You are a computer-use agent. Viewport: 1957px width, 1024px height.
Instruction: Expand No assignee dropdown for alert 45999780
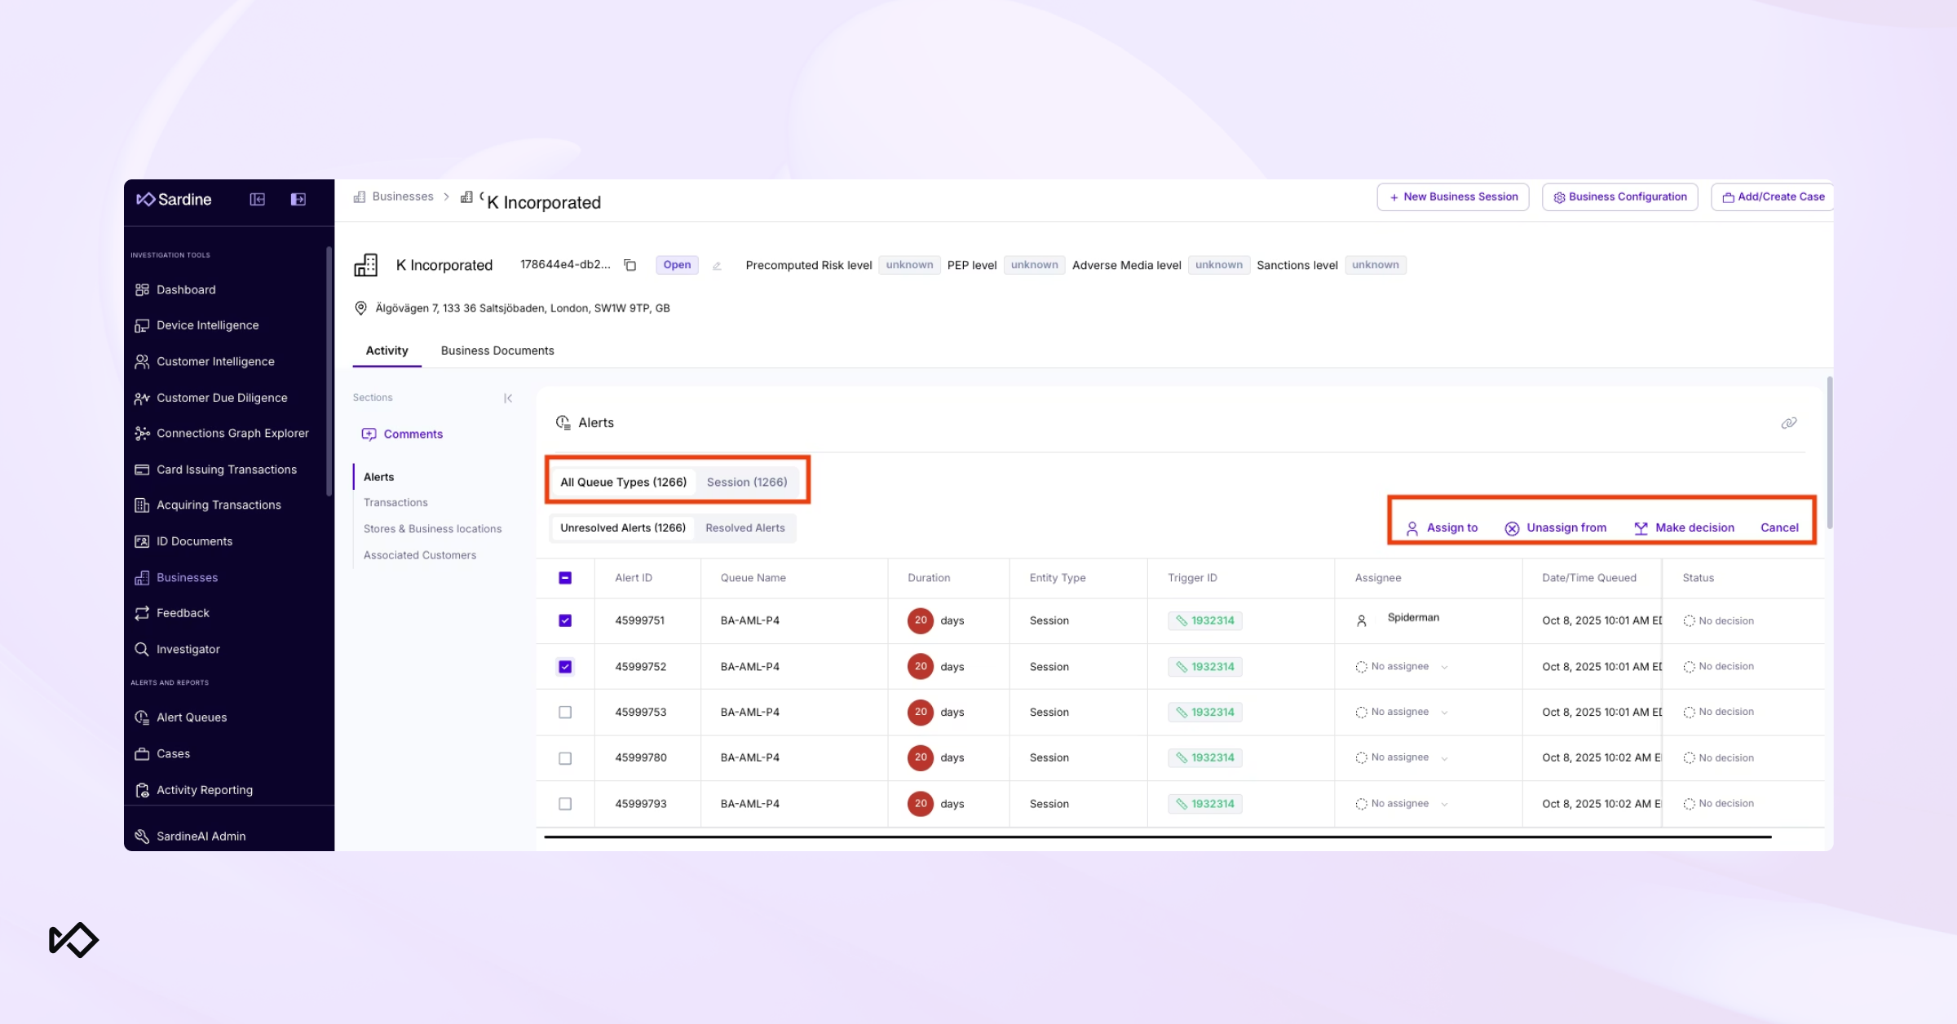tap(1444, 758)
